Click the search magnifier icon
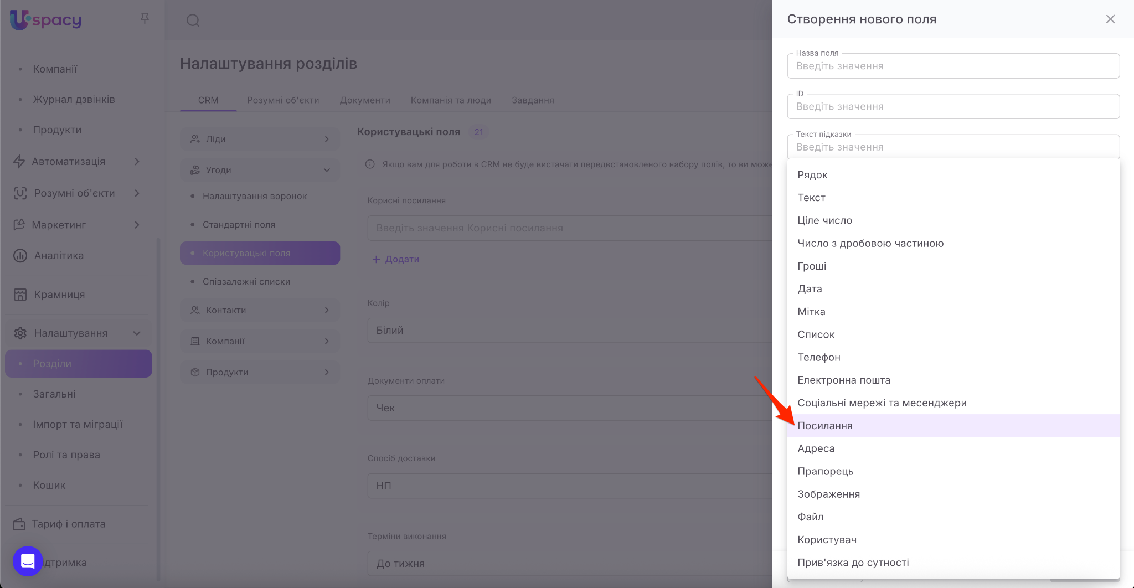1134x588 pixels. click(x=193, y=20)
